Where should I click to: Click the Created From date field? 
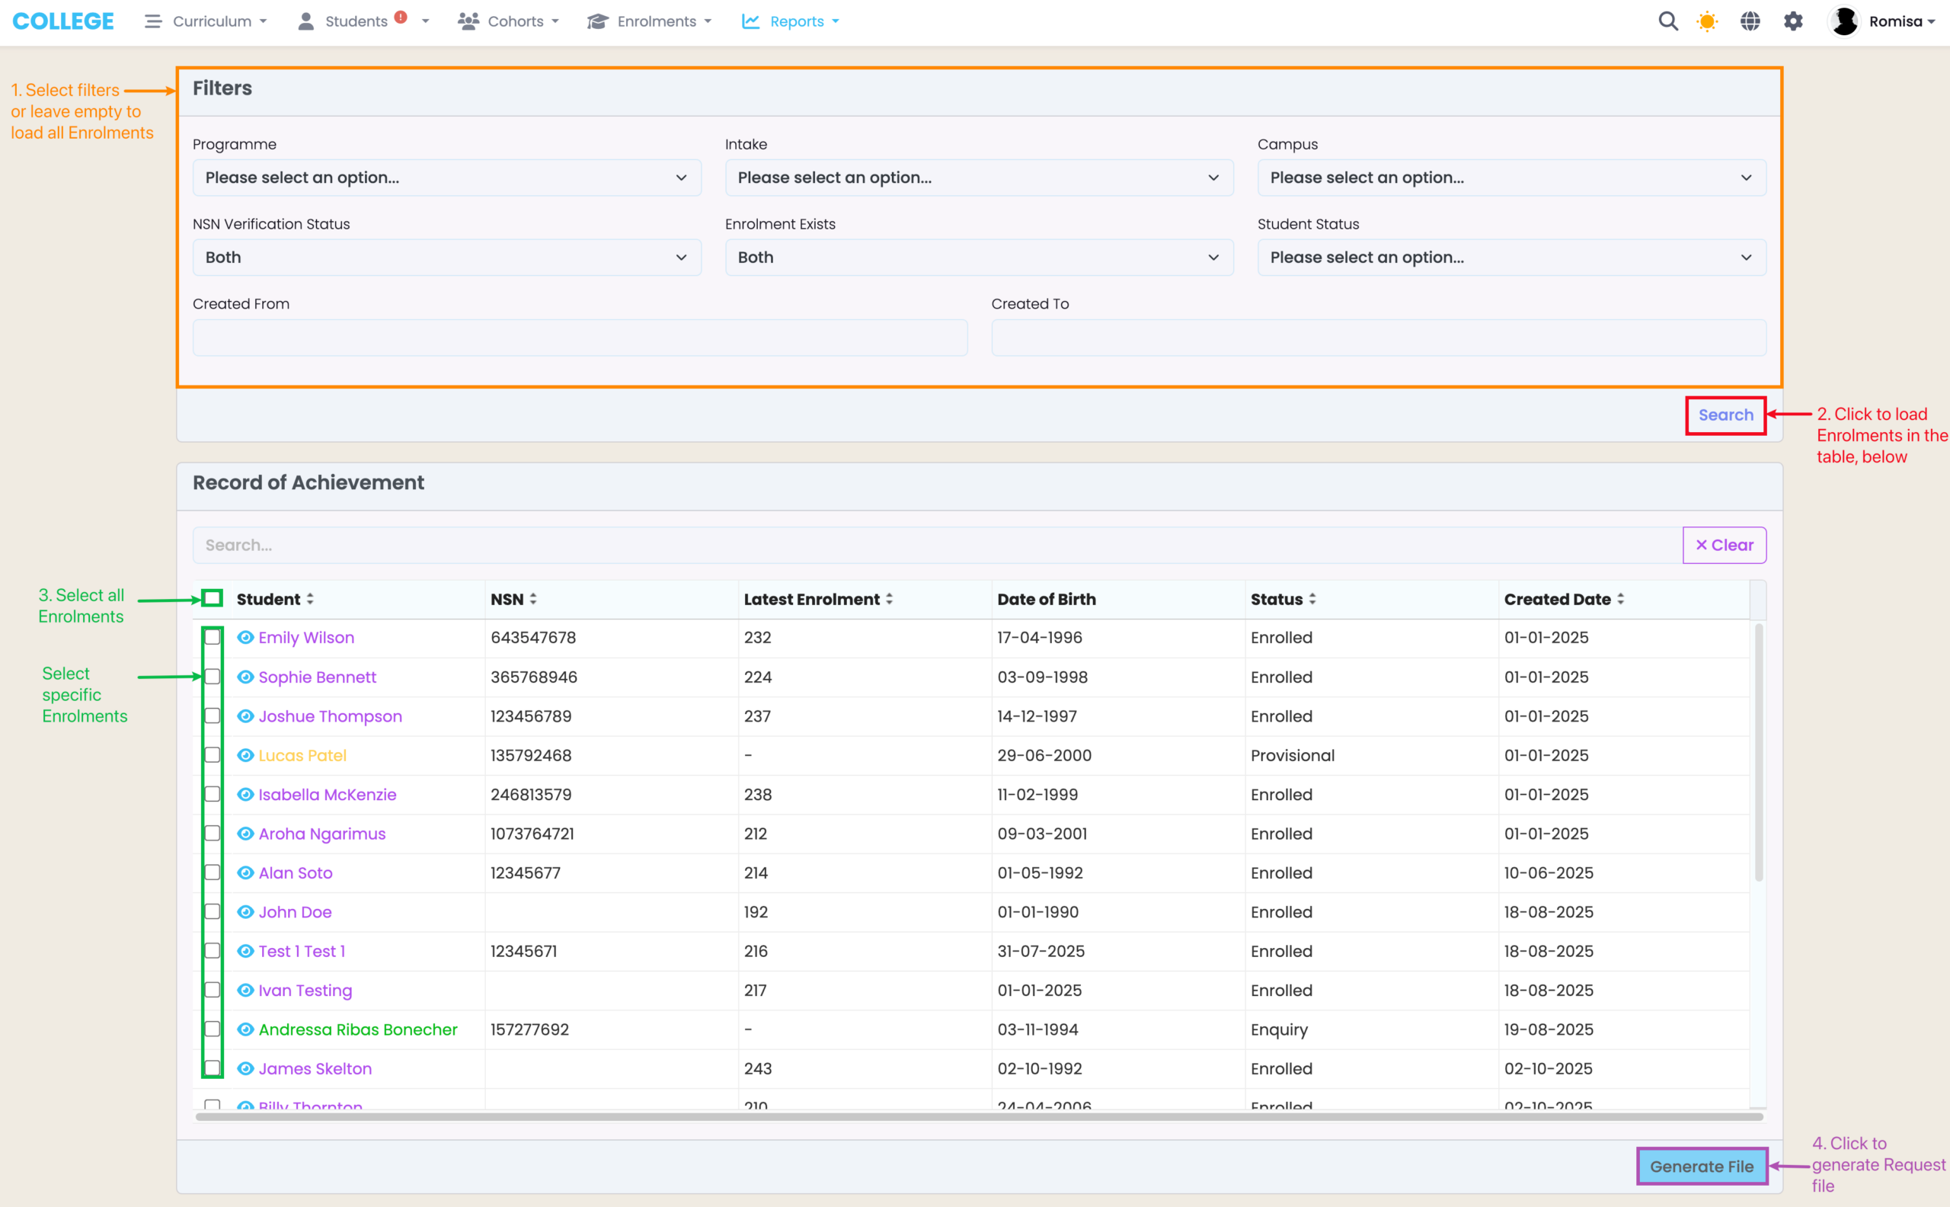click(579, 338)
